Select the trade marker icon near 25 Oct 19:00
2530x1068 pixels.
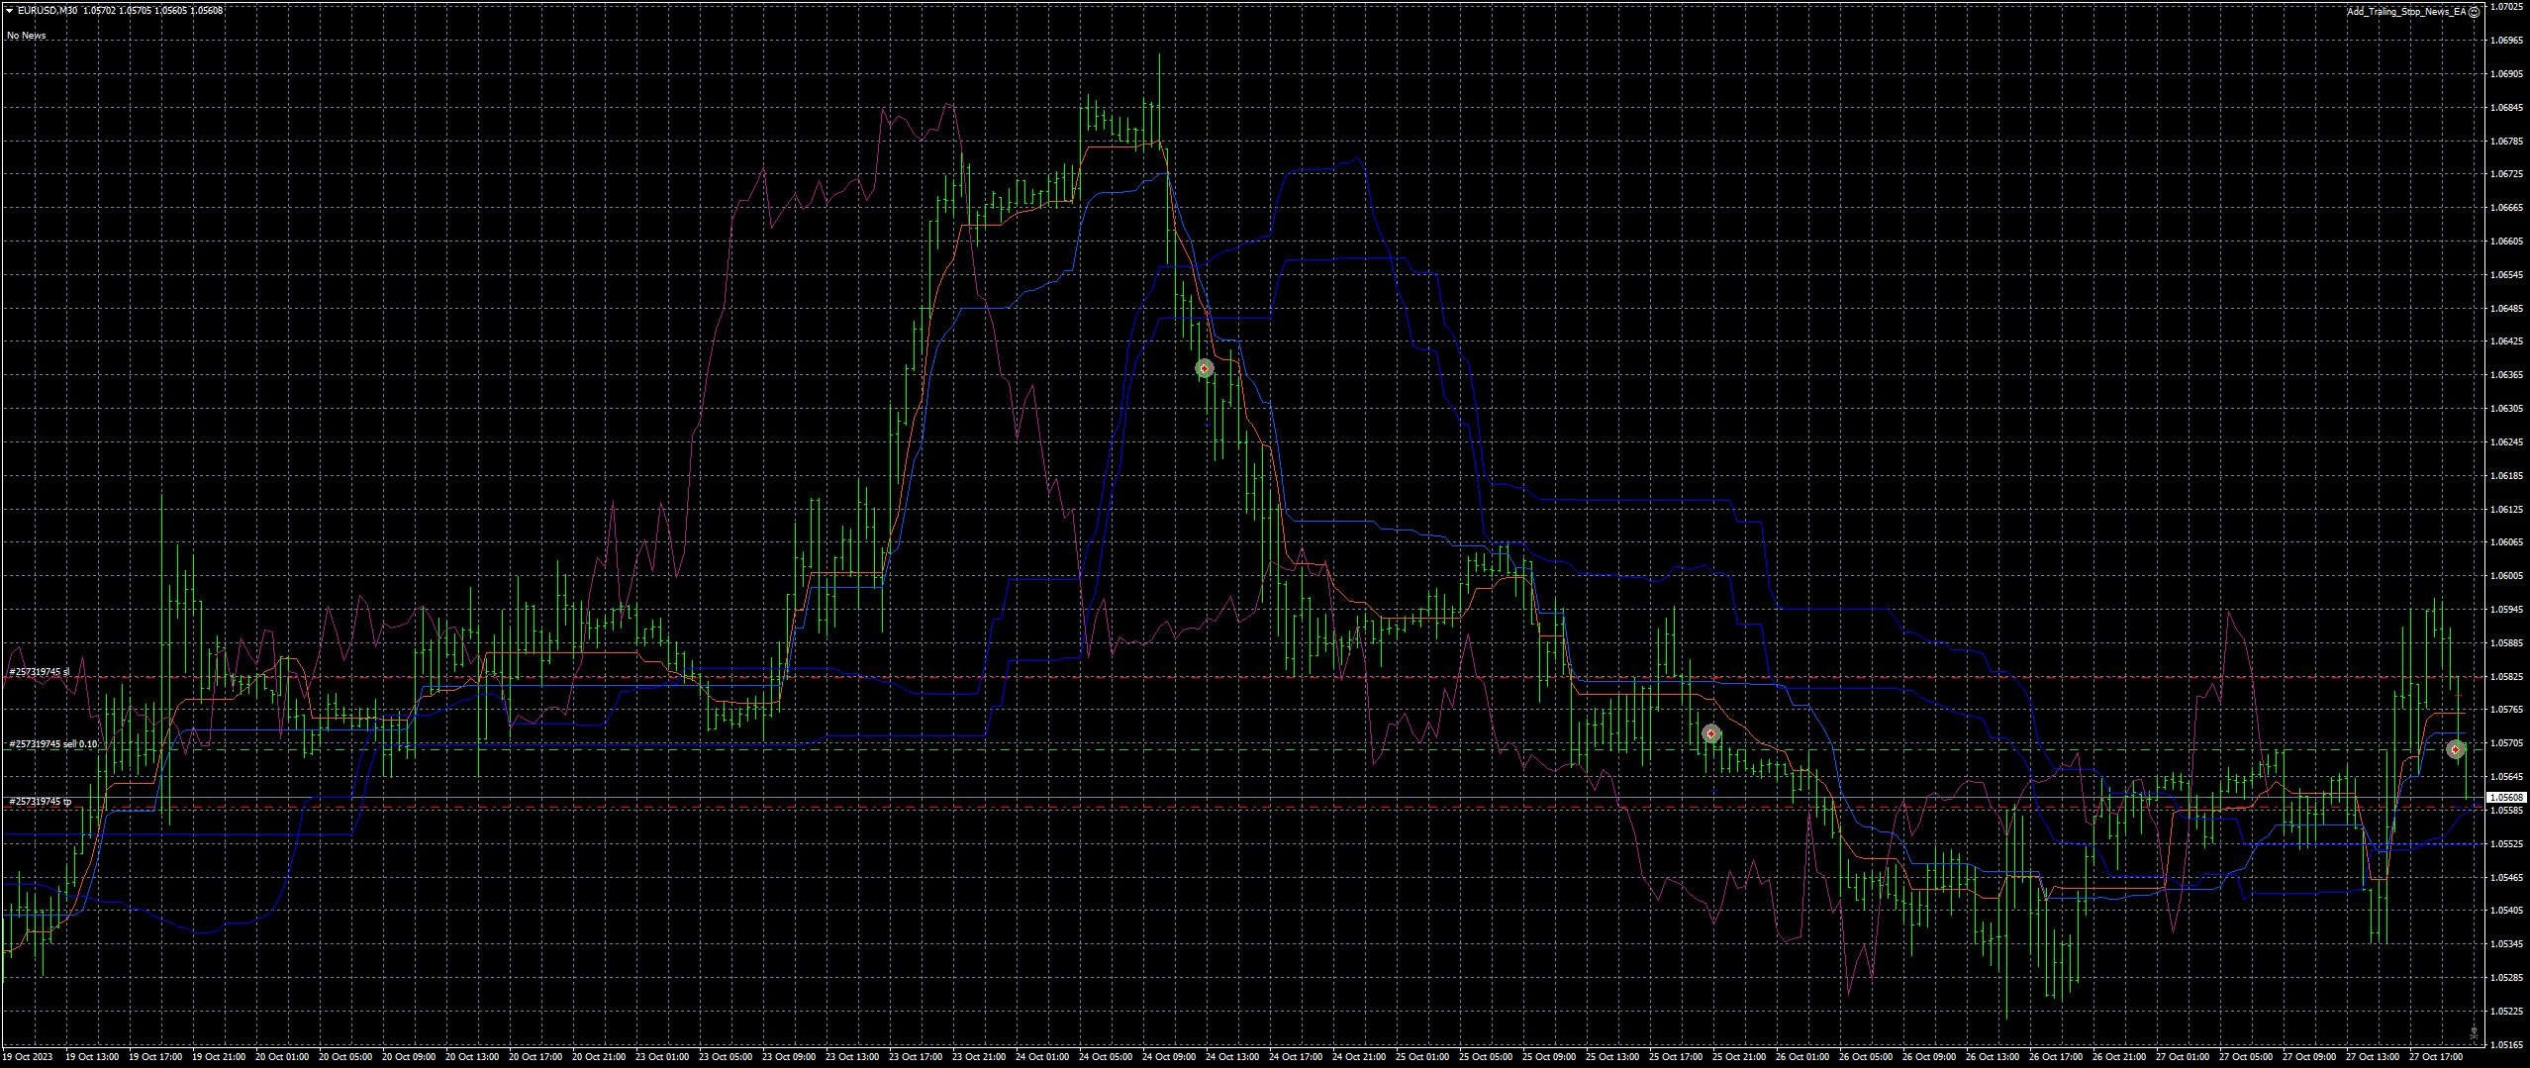pyautogui.click(x=1710, y=733)
